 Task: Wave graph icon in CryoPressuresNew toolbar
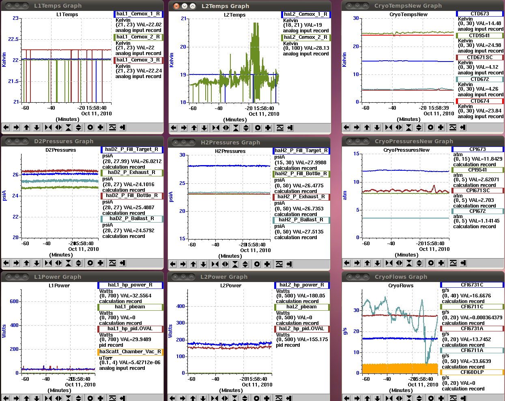point(453,263)
